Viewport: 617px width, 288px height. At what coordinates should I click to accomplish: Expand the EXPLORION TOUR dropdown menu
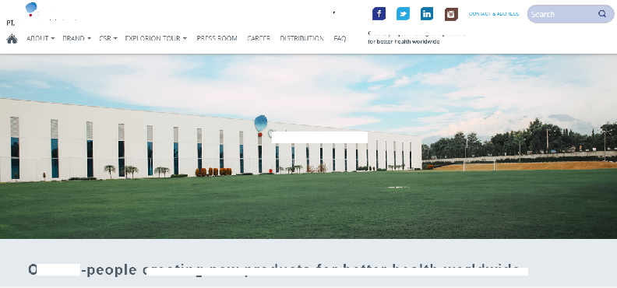156,38
